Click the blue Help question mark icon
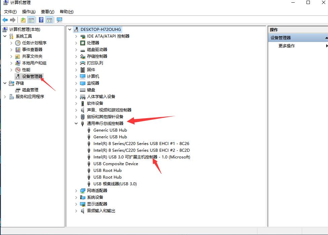This screenshot has height=235, width=328. 41,20
